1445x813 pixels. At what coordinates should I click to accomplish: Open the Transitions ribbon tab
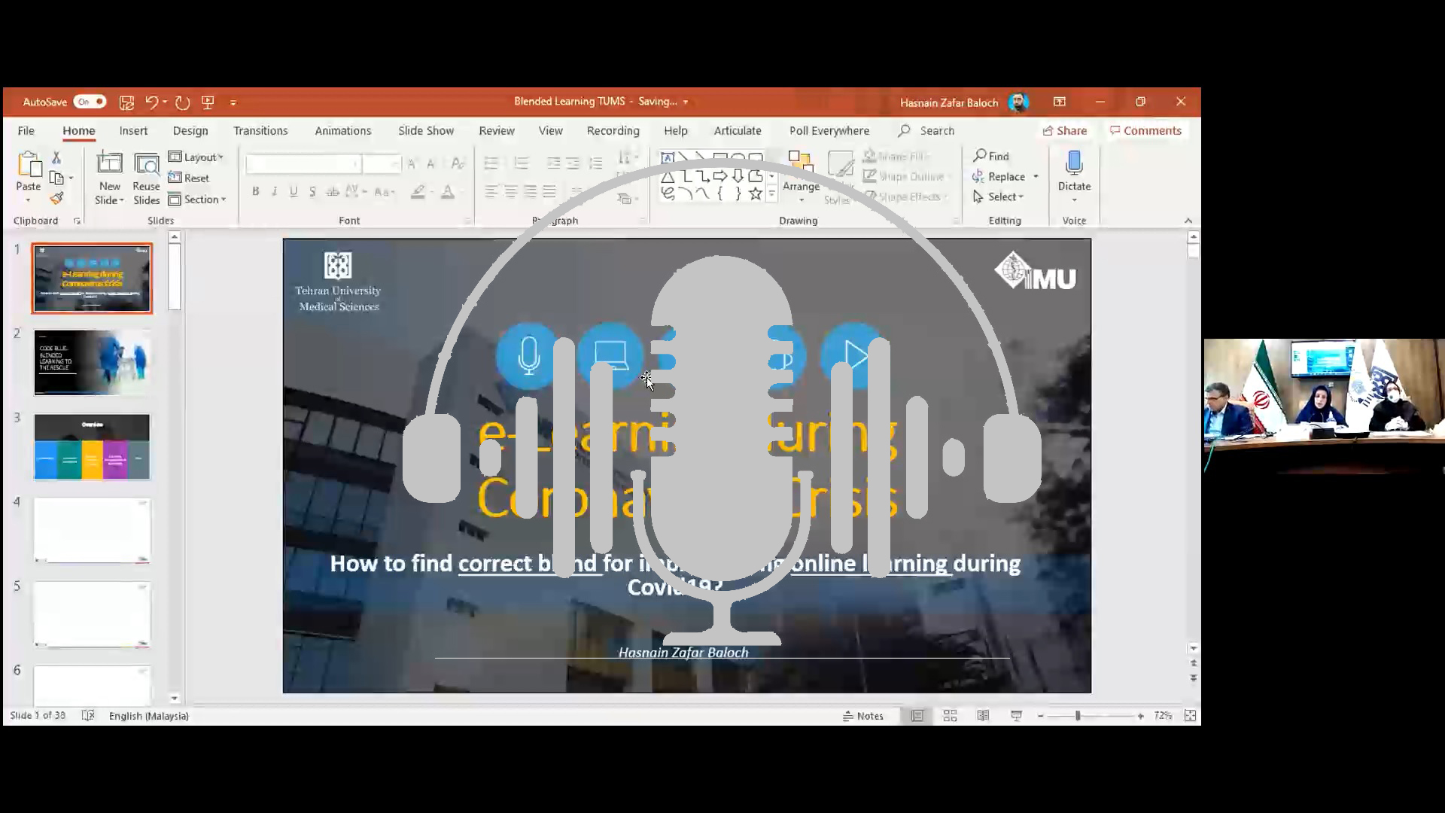pos(260,131)
